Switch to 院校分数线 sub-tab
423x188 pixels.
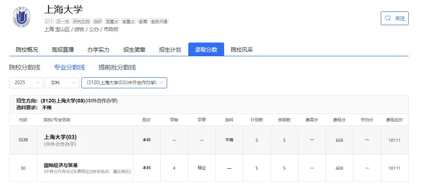(x=24, y=67)
